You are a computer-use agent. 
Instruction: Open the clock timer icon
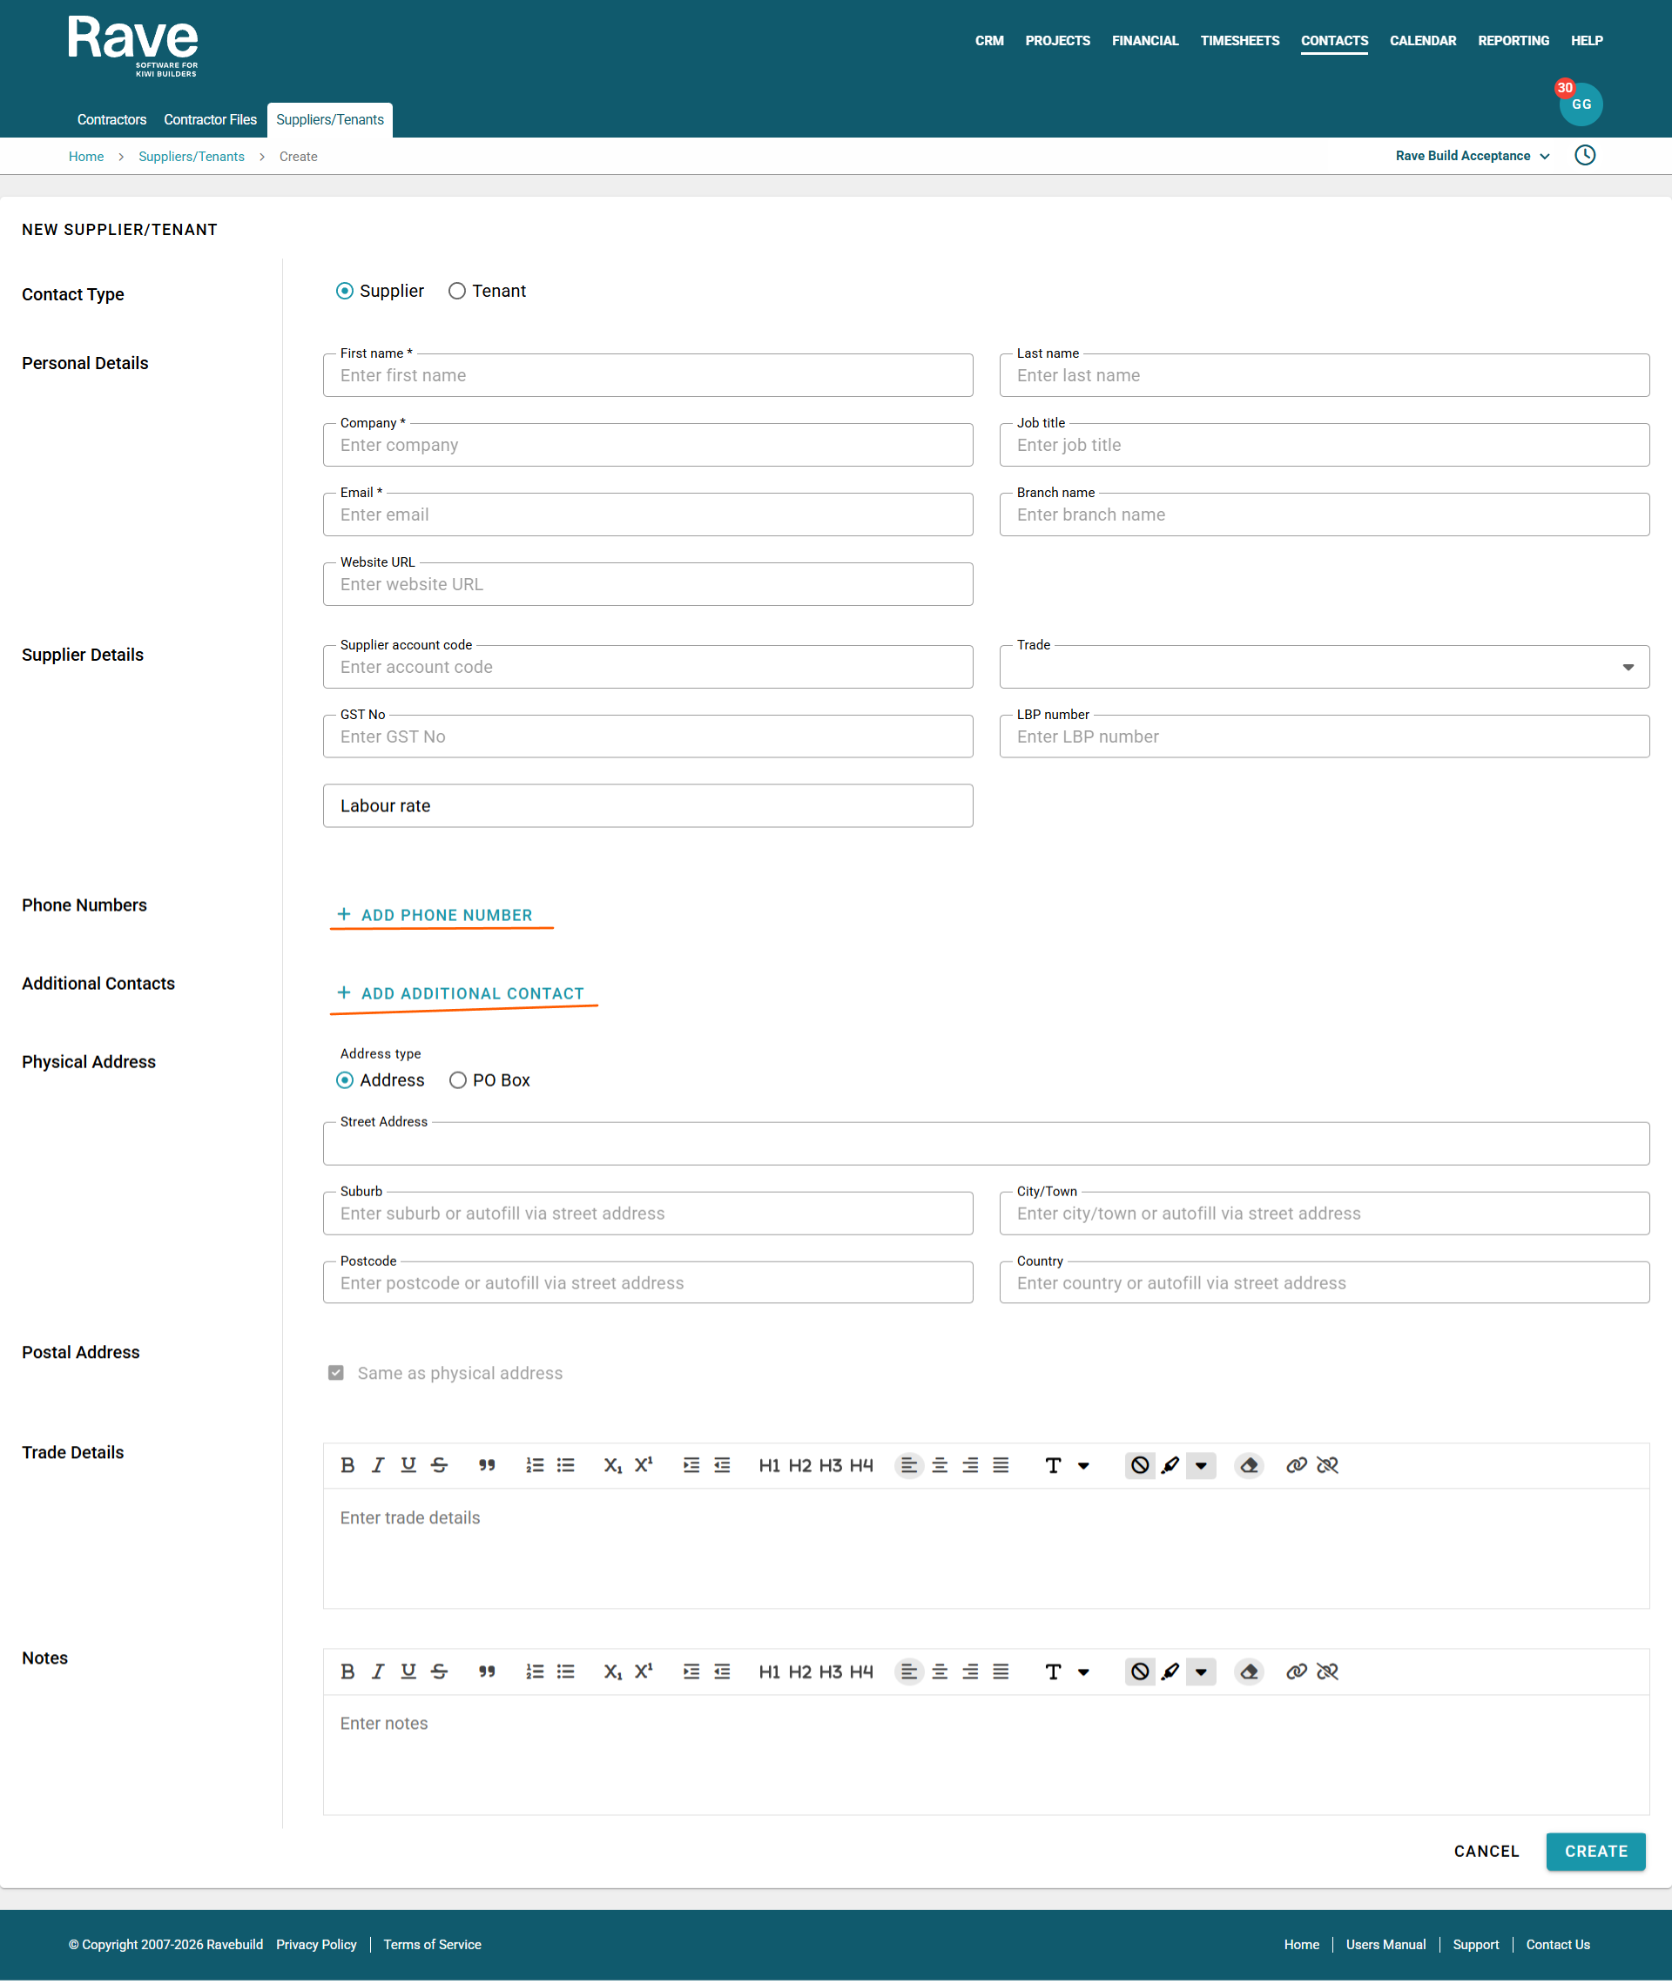tap(1584, 155)
